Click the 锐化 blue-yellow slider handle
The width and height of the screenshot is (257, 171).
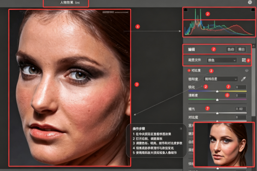click(217, 91)
